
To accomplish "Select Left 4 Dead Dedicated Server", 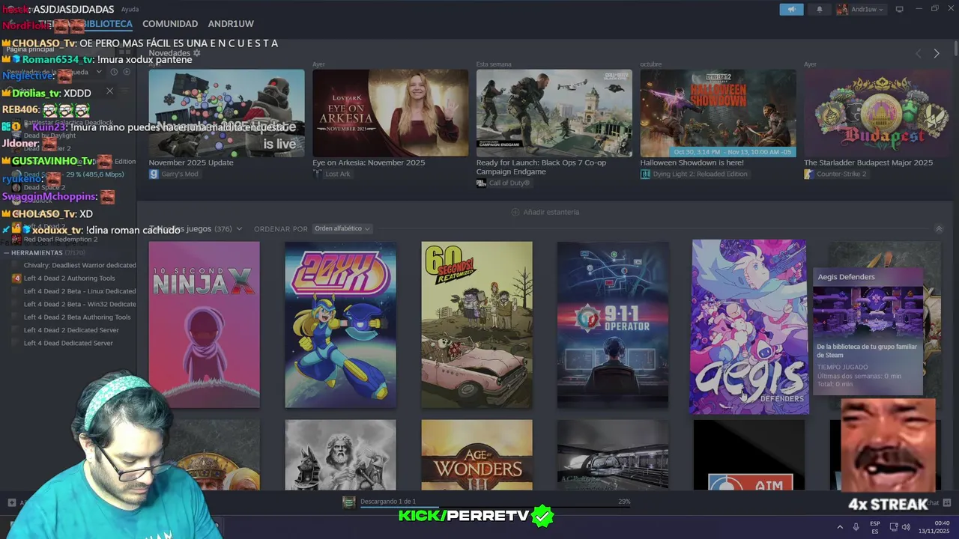I will 68,343.
